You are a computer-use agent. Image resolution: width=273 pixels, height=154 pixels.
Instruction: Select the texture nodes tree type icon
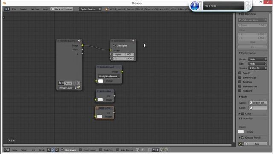(x=57, y=150)
